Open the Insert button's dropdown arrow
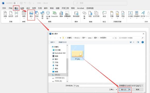Viewport: 150px width, 93px height. tap(129, 90)
